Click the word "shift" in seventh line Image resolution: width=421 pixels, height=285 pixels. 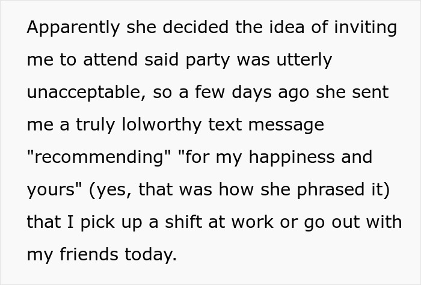click(x=183, y=222)
